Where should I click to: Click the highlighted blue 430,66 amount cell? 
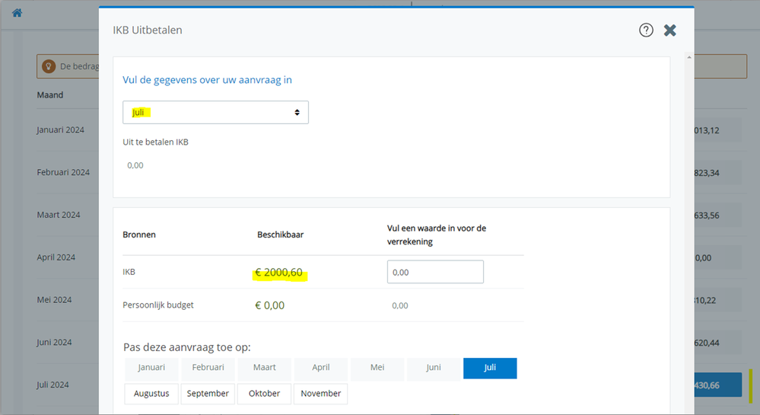click(718, 385)
